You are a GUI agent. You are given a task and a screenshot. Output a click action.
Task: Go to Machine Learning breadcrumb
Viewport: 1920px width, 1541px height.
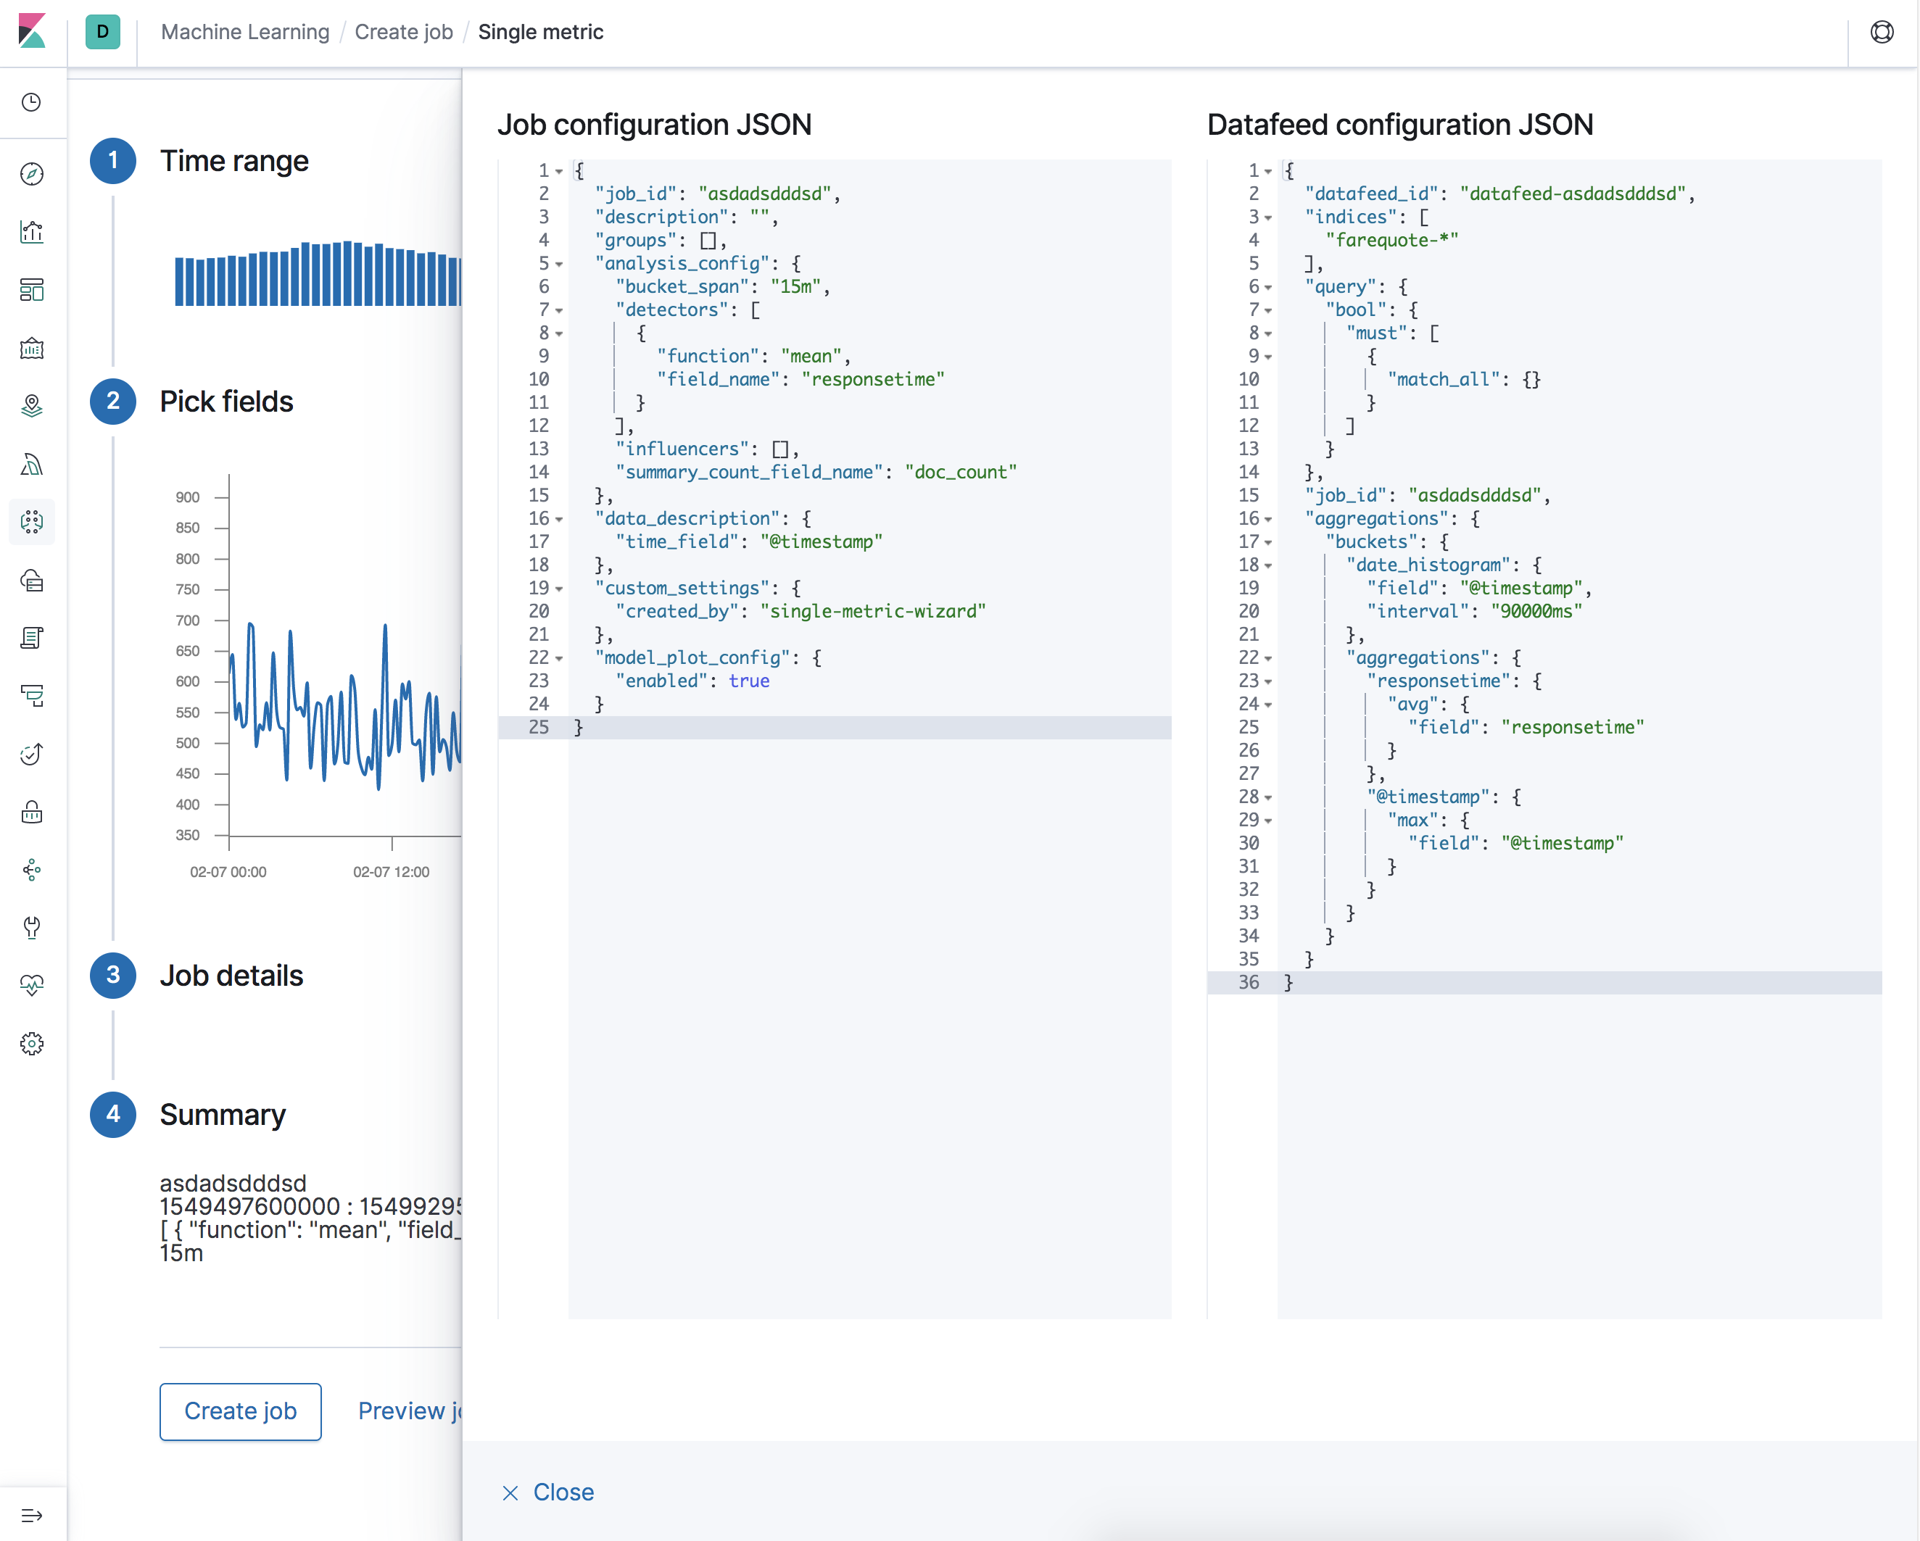245,32
